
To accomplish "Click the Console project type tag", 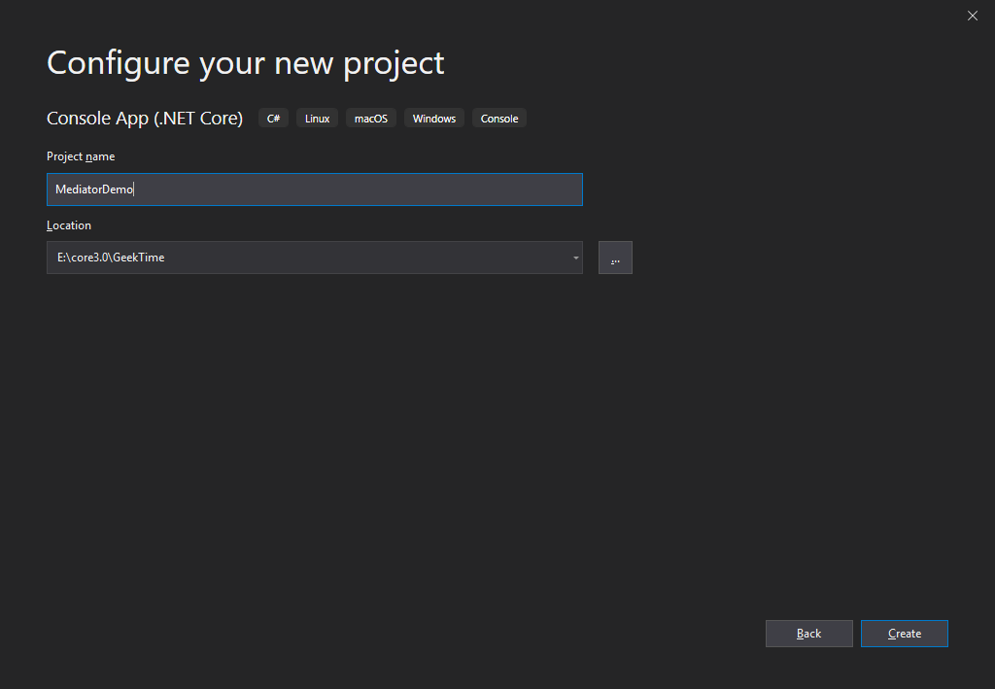I will pyautogui.click(x=499, y=119).
